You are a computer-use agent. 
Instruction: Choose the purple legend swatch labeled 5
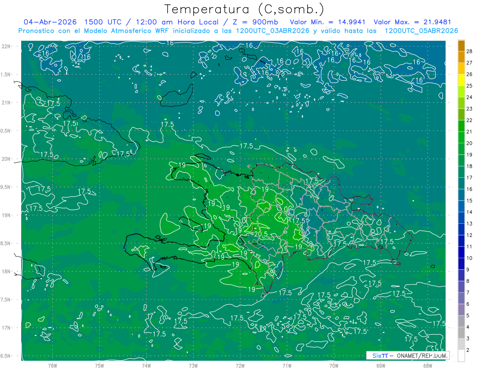(461, 310)
